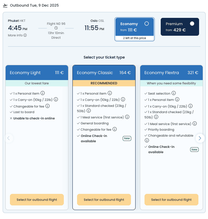Image resolution: width=208 pixels, height=219 pixels.
Task: Click info icon next to More info
Action: pyautogui.click(x=25, y=35)
